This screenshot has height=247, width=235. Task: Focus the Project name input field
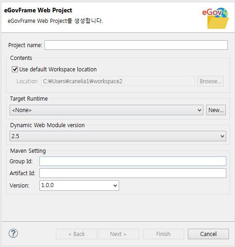tap(136, 45)
